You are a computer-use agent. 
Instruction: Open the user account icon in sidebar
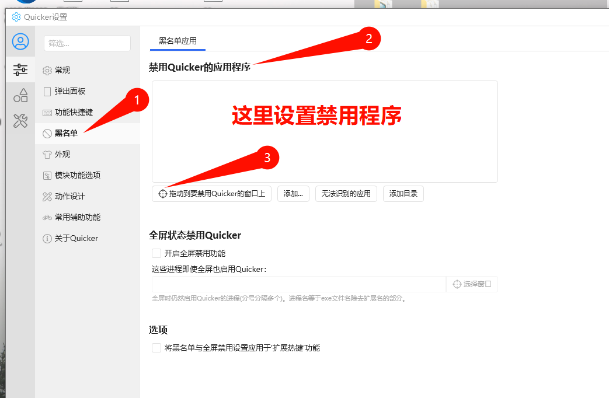(x=20, y=41)
